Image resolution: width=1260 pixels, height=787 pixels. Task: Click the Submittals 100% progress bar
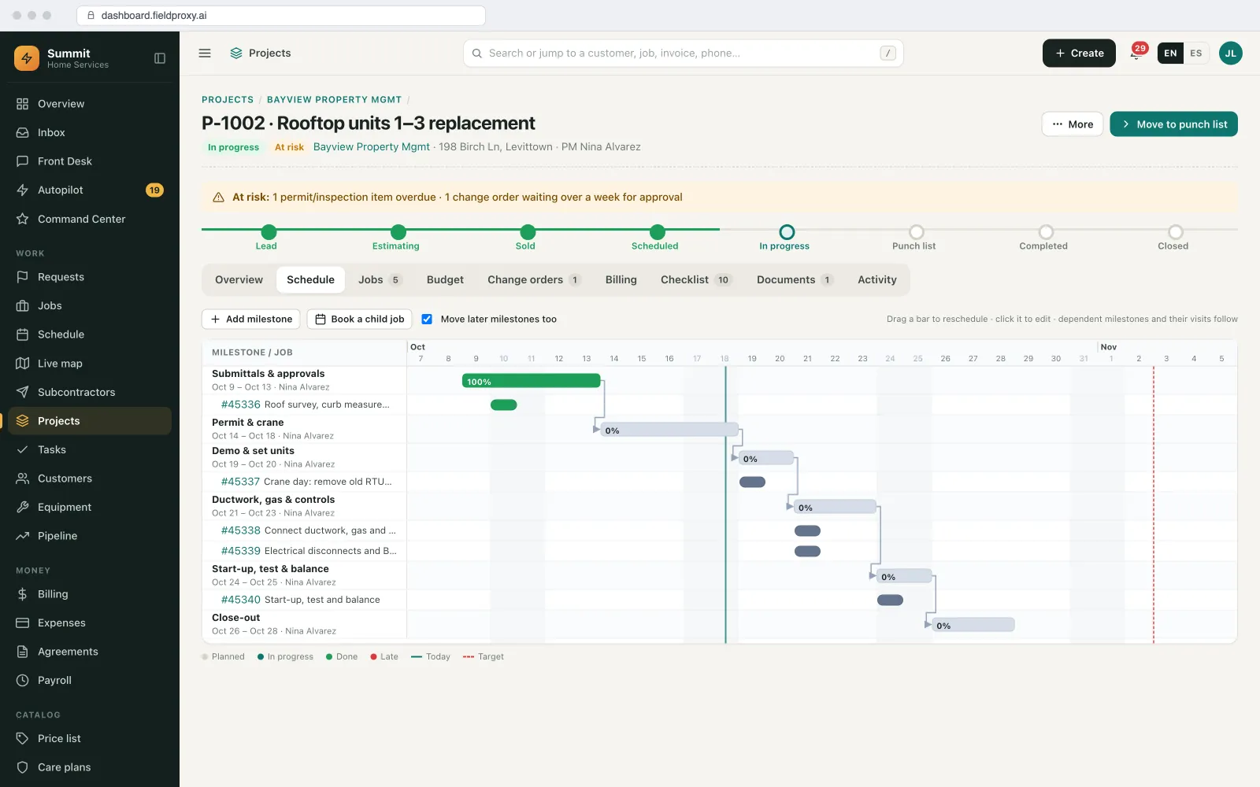pos(532,381)
